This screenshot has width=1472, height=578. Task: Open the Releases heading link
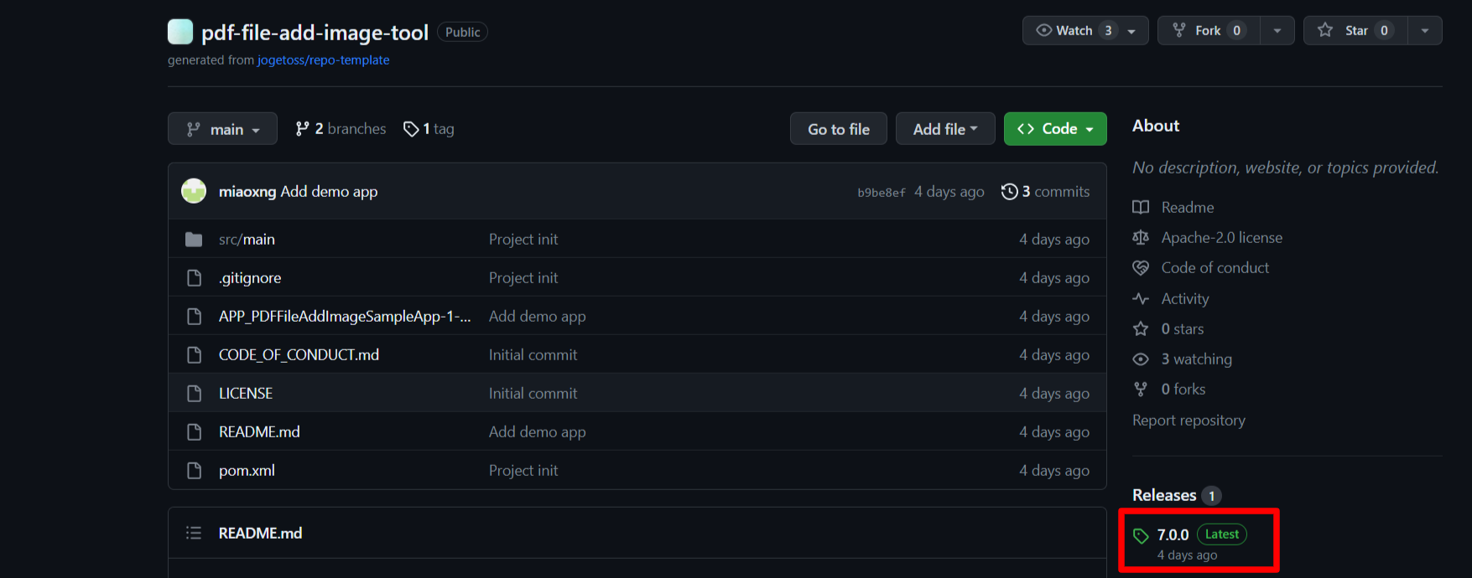[x=1164, y=495]
